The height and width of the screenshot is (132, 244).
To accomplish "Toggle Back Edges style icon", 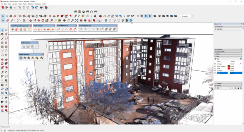I will pyautogui.click(x=110, y=20).
